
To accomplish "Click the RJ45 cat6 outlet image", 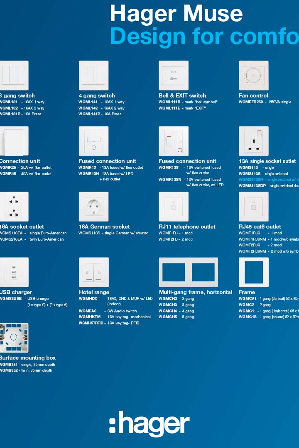I will (253, 207).
